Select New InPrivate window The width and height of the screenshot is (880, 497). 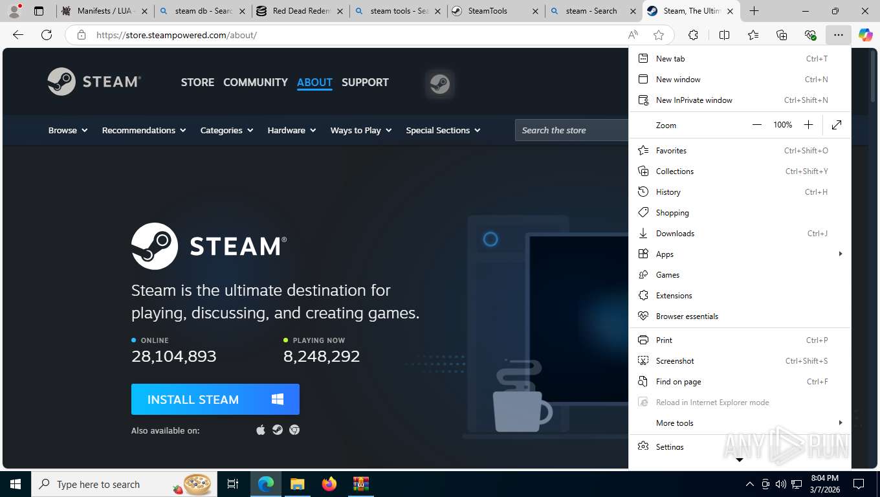tap(740, 100)
